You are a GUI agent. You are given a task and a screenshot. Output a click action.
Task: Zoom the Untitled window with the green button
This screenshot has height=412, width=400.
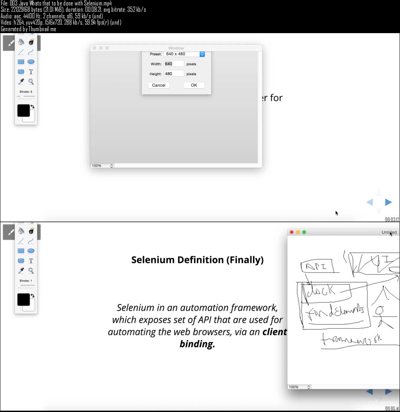(x=304, y=232)
